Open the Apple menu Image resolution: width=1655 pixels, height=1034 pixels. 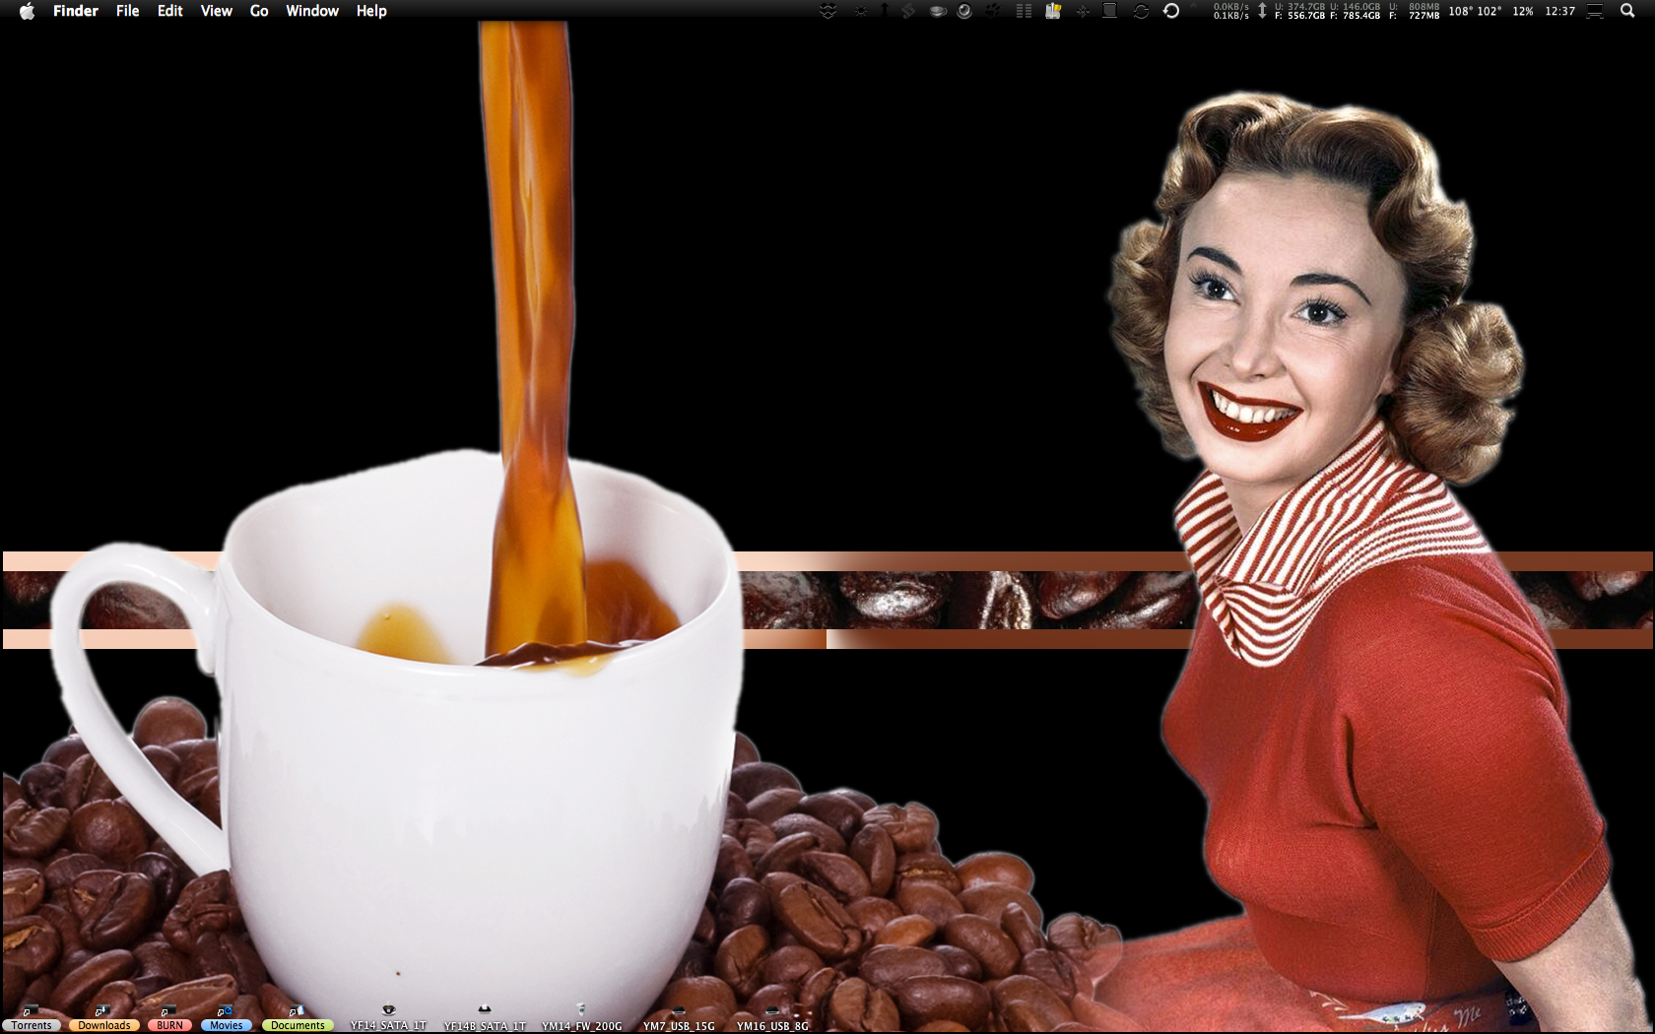point(27,11)
